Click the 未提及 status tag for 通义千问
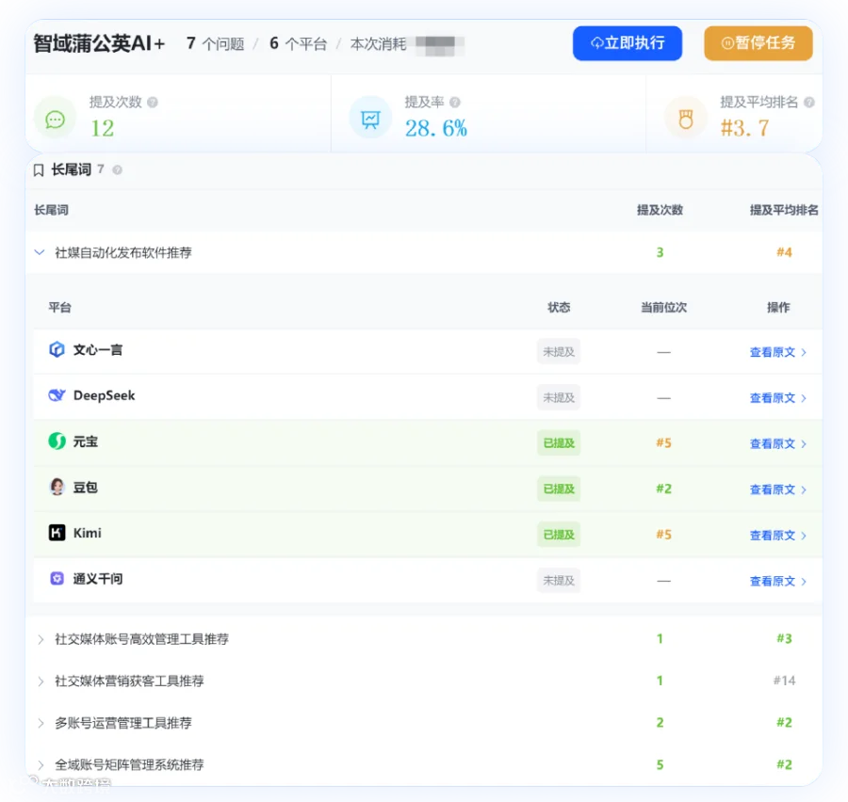This screenshot has width=848, height=802. pos(559,581)
